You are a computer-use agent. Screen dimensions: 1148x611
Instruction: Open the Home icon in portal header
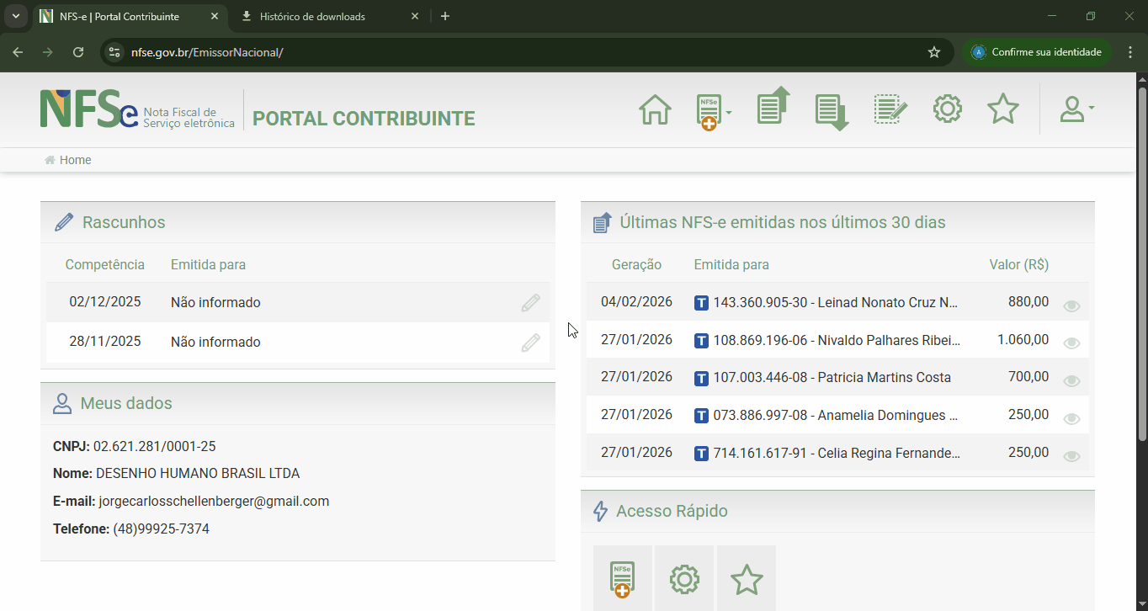(x=655, y=109)
